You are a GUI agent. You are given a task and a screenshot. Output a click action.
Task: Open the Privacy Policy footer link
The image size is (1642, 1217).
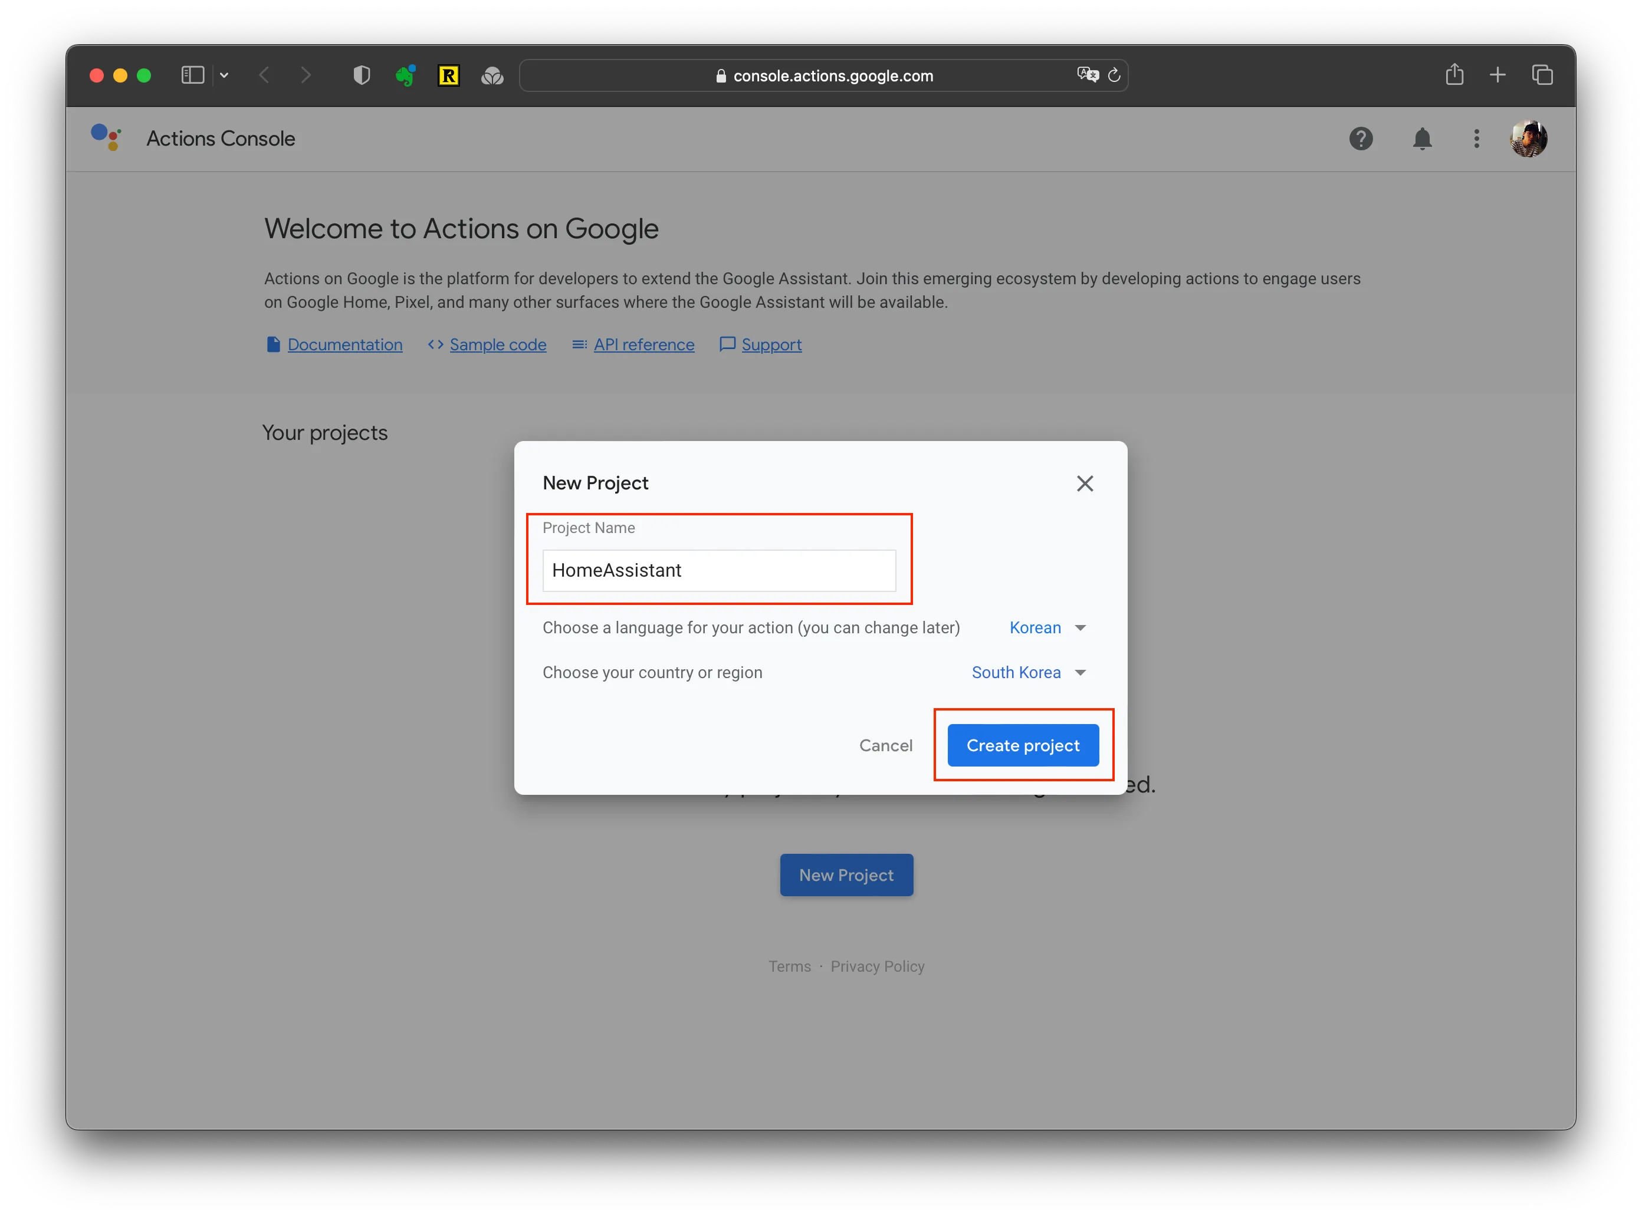pos(877,966)
